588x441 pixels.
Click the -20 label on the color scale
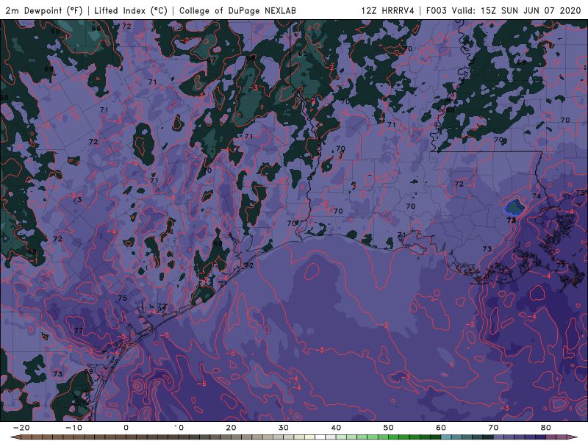pyautogui.click(x=21, y=428)
